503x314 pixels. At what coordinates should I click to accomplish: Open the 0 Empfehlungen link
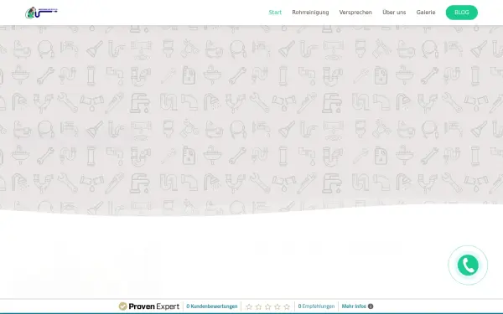[316, 306]
